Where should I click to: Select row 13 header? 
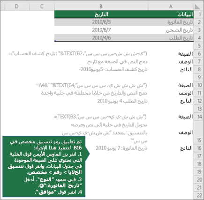click(198, 109)
